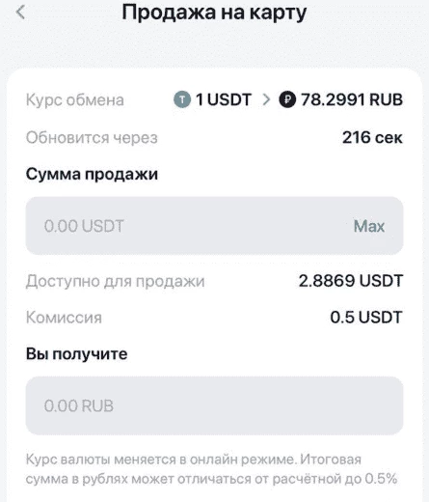Tap the Комиссия label
This screenshot has height=502, width=429.
(64, 318)
